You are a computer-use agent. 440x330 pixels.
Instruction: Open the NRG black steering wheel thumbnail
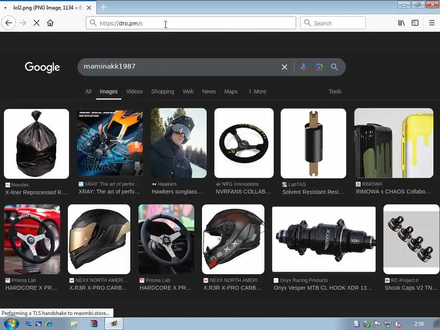coord(244,143)
